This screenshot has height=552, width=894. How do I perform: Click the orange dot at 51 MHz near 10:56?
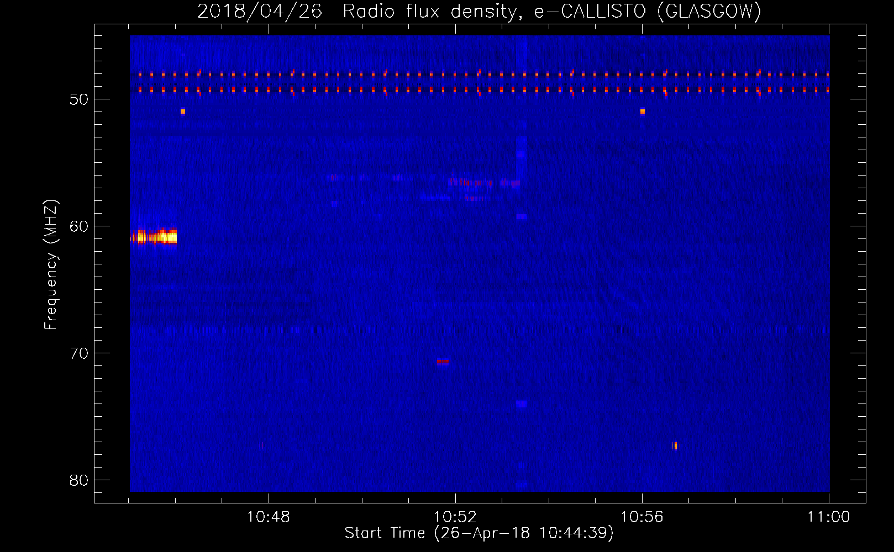(x=643, y=112)
